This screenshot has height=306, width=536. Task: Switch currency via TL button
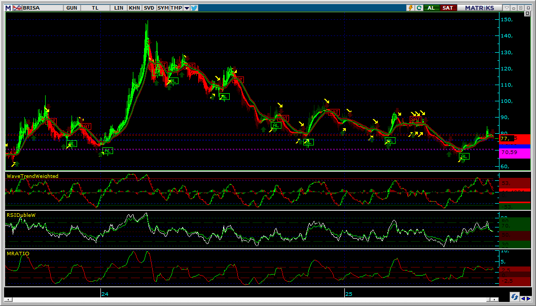coord(95,8)
